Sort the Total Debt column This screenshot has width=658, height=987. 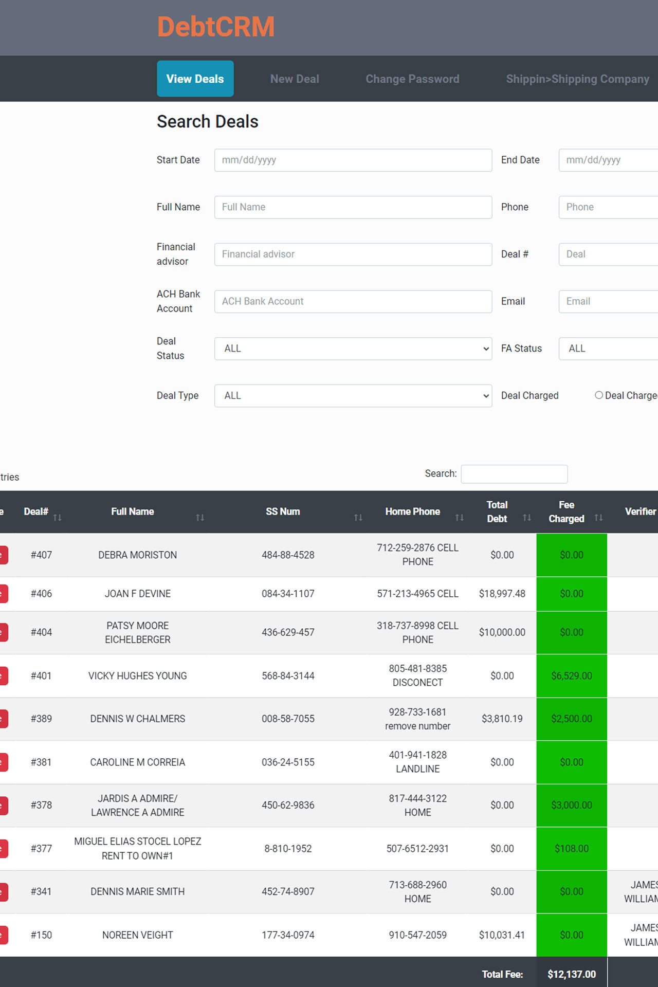point(527,517)
